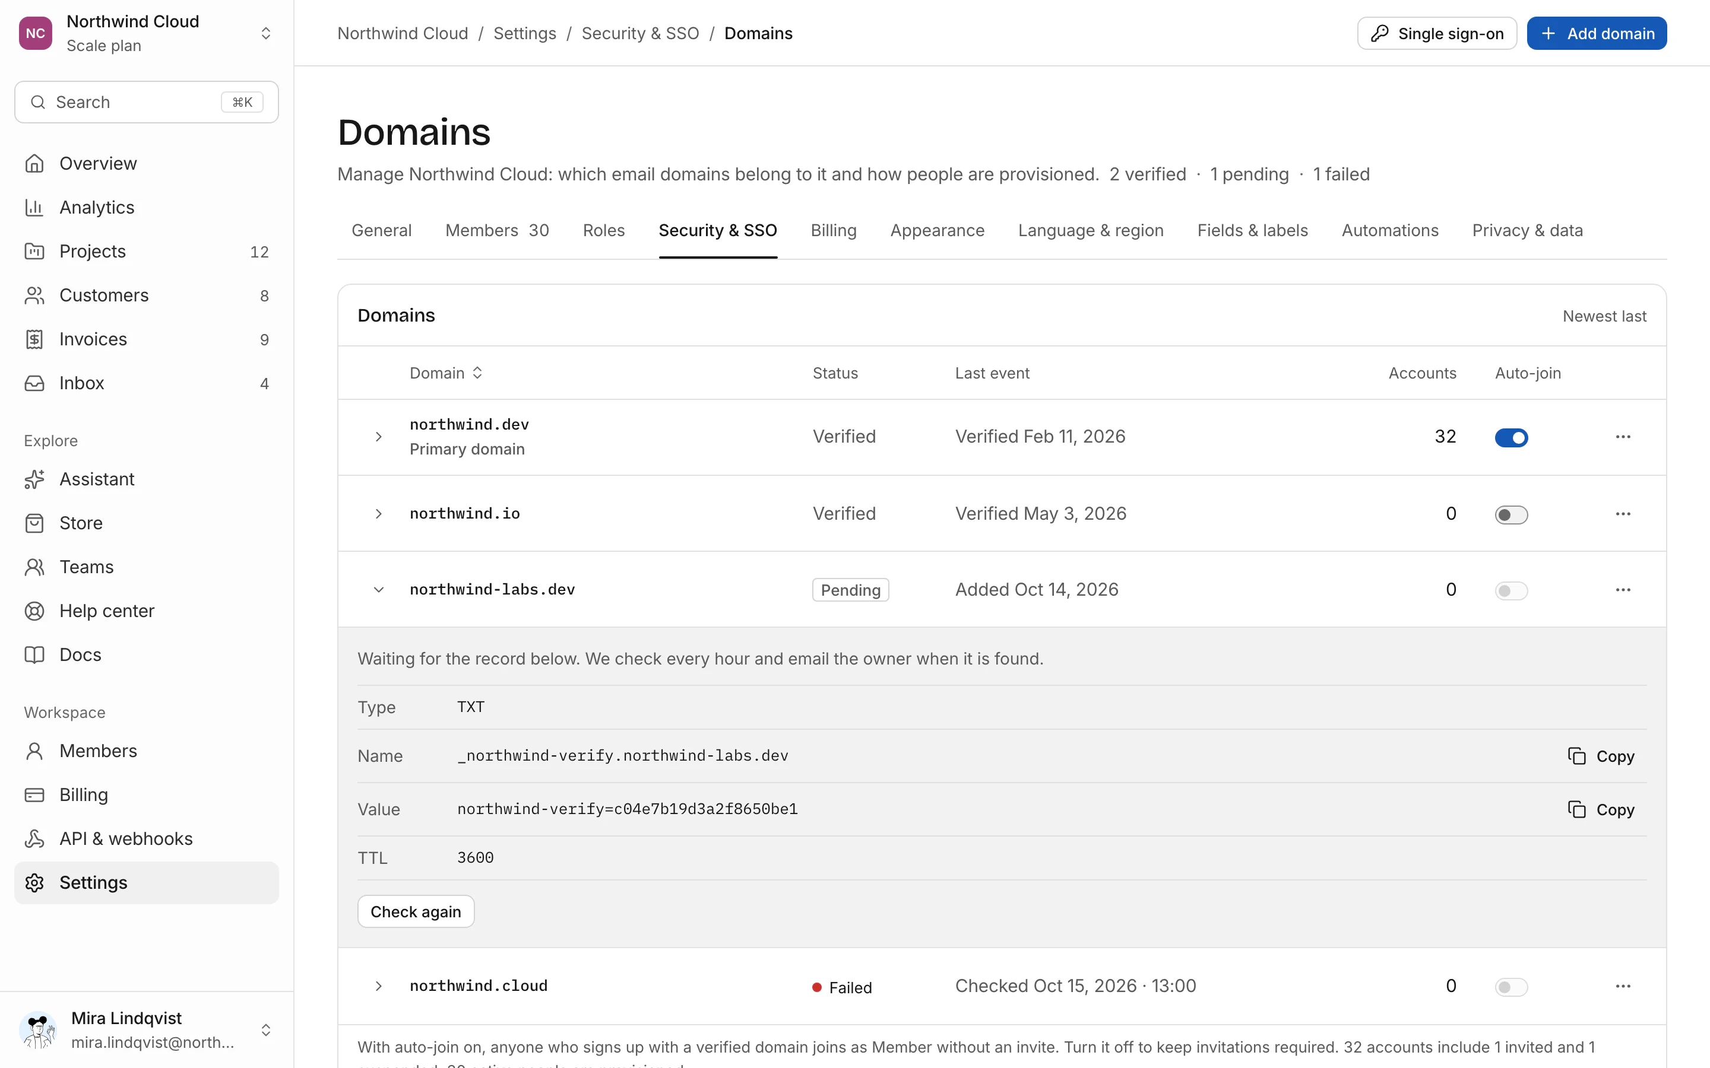Open Overview from the sidebar home icon

tap(34, 163)
